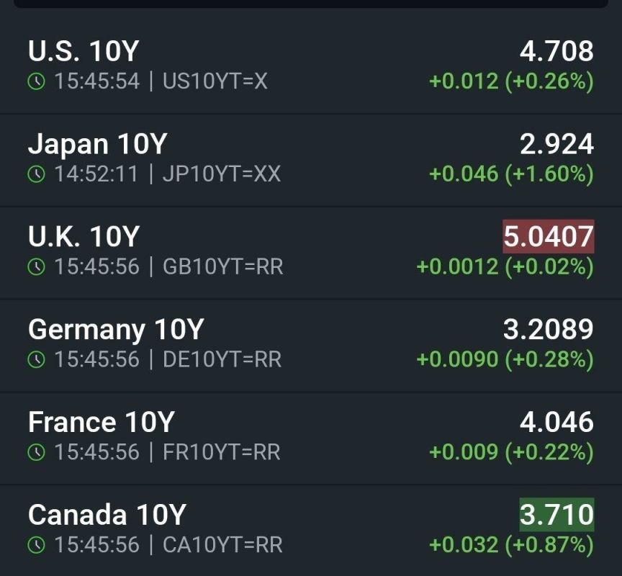This screenshot has width=622, height=576.
Task: Open the U.S. 10Y bond title
Action: pyautogui.click(x=84, y=51)
